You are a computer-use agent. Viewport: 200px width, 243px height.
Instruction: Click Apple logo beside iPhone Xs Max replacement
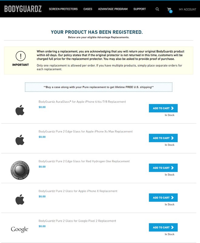pyautogui.click(x=20, y=140)
